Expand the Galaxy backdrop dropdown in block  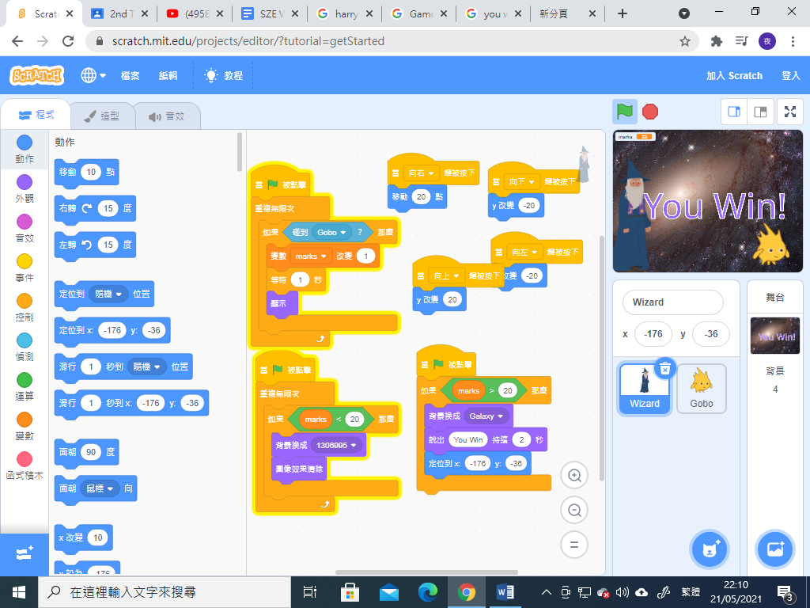pos(500,416)
